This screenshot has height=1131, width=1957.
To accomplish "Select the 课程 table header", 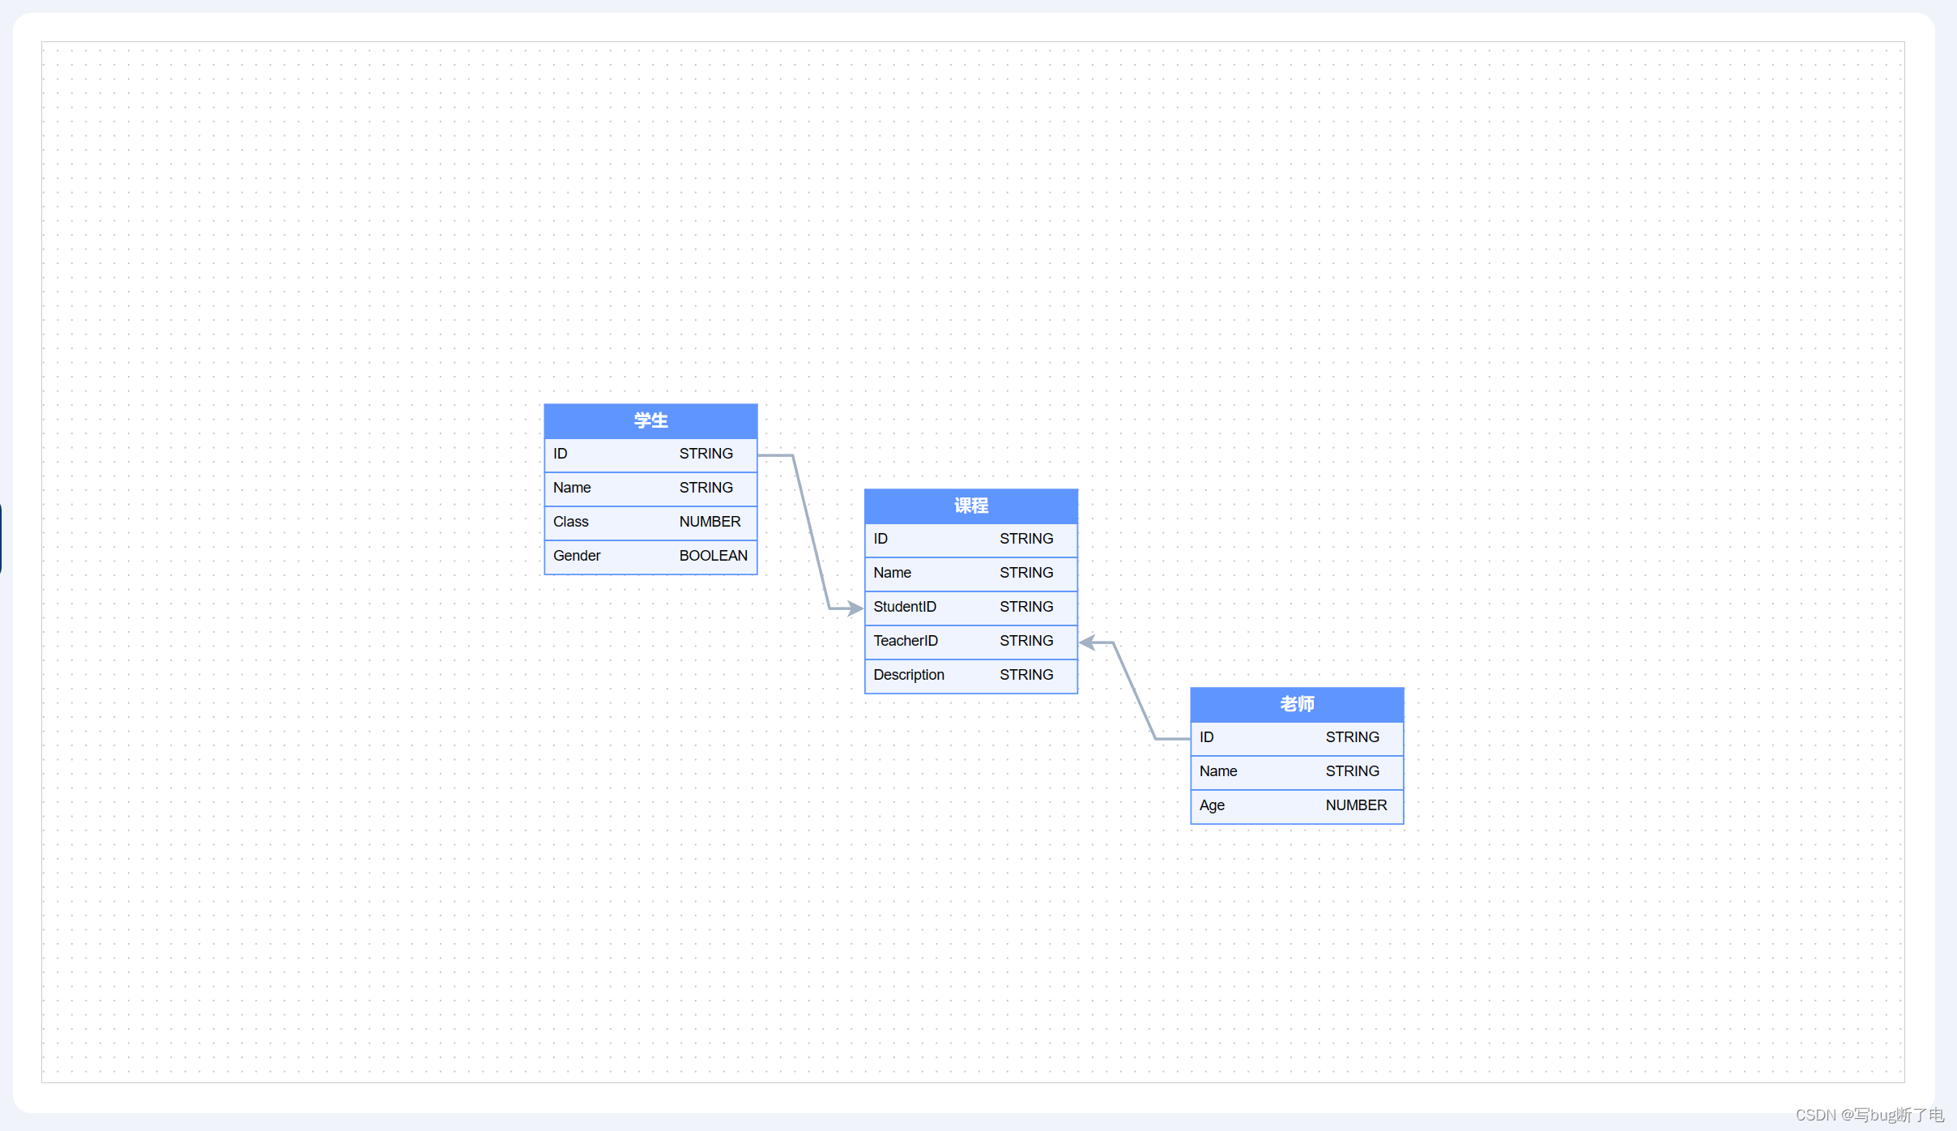I will 970,506.
